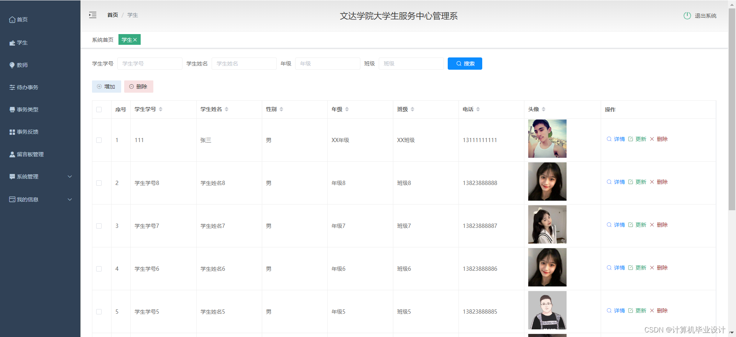Click 删除 link in 学生姓名6 row
Image resolution: width=736 pixels, height=337 pixels.
[662, 268]
